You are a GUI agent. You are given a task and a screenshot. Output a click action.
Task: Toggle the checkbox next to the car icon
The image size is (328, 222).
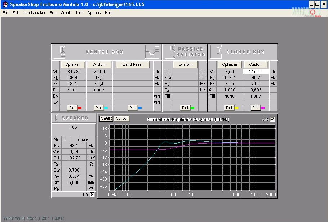tap(273, 119)
